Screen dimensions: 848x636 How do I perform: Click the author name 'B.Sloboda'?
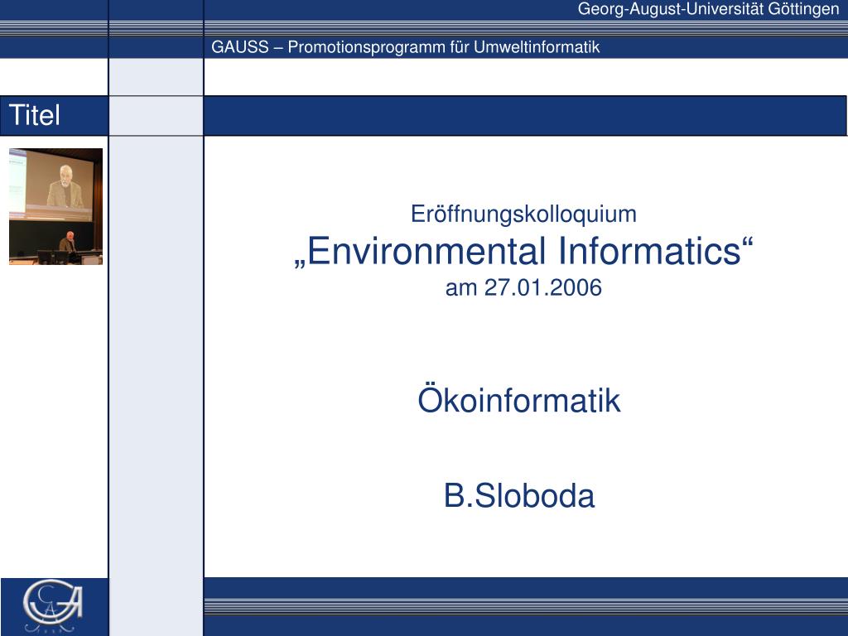tap(519, 495)
